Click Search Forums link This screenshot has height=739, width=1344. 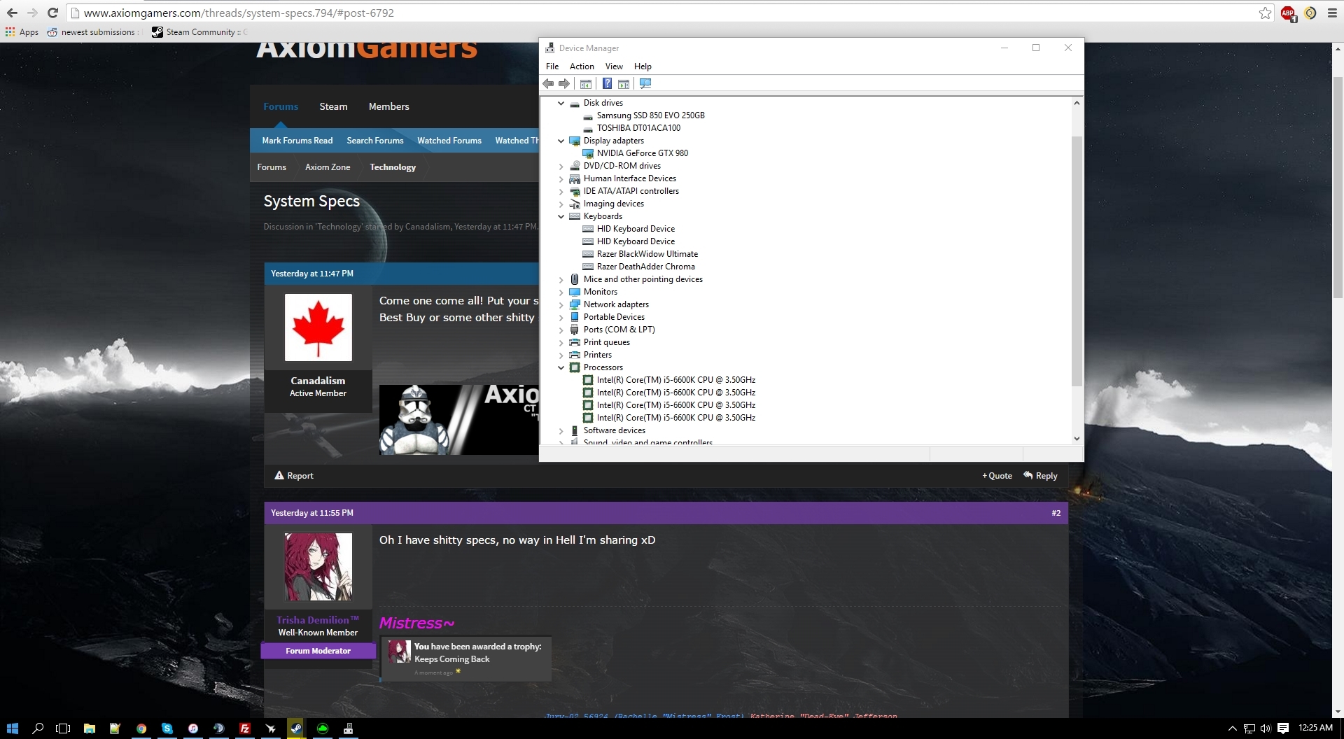374,141
